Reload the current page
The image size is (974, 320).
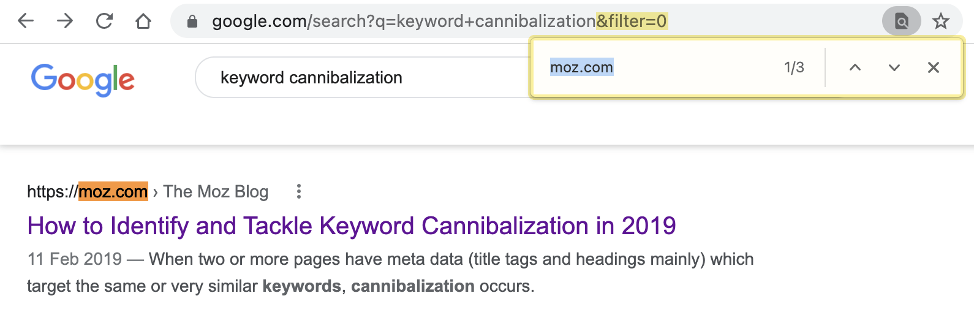105,21
